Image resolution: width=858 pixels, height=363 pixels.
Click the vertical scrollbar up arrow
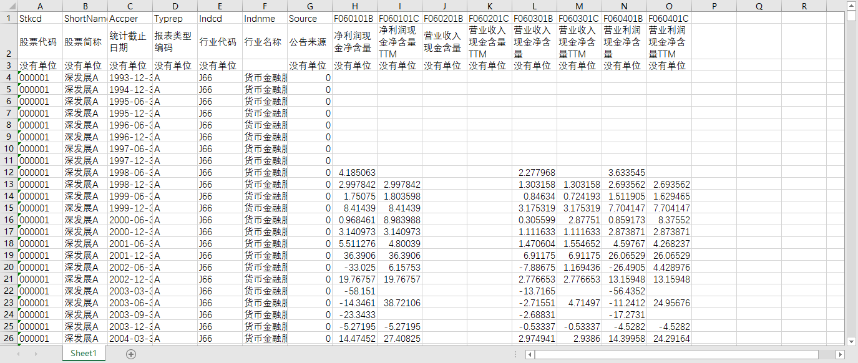[x=852, y=5]
